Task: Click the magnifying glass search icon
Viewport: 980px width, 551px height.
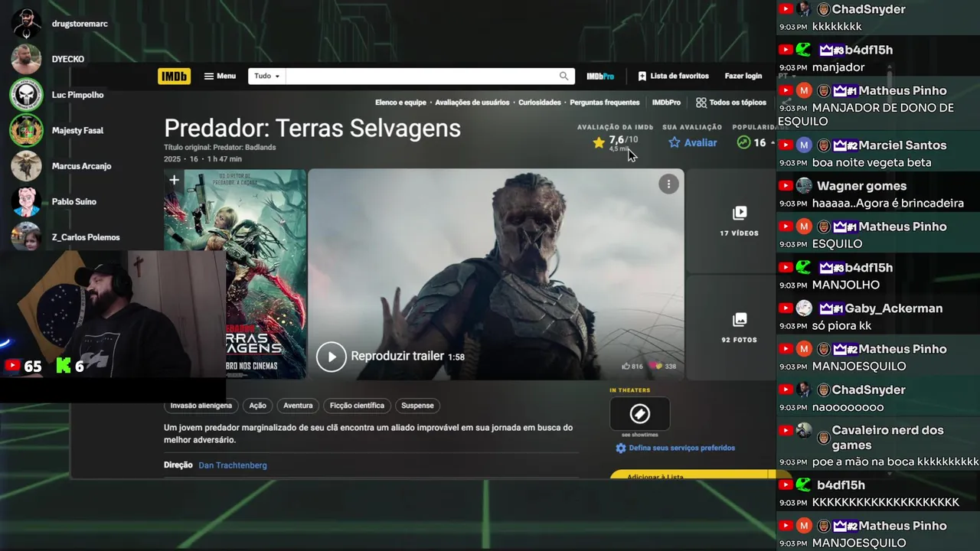Action: 564,77
